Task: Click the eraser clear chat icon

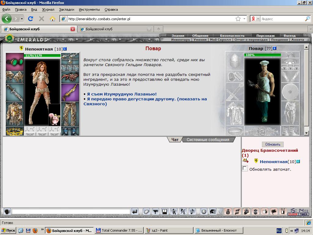Action: tap(146, 211)
